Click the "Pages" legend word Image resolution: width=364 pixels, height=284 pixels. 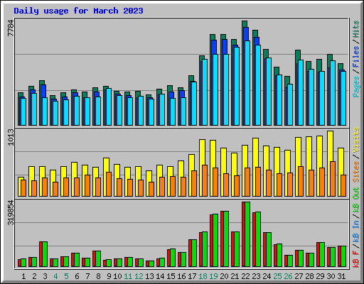(x=356, y=87)
